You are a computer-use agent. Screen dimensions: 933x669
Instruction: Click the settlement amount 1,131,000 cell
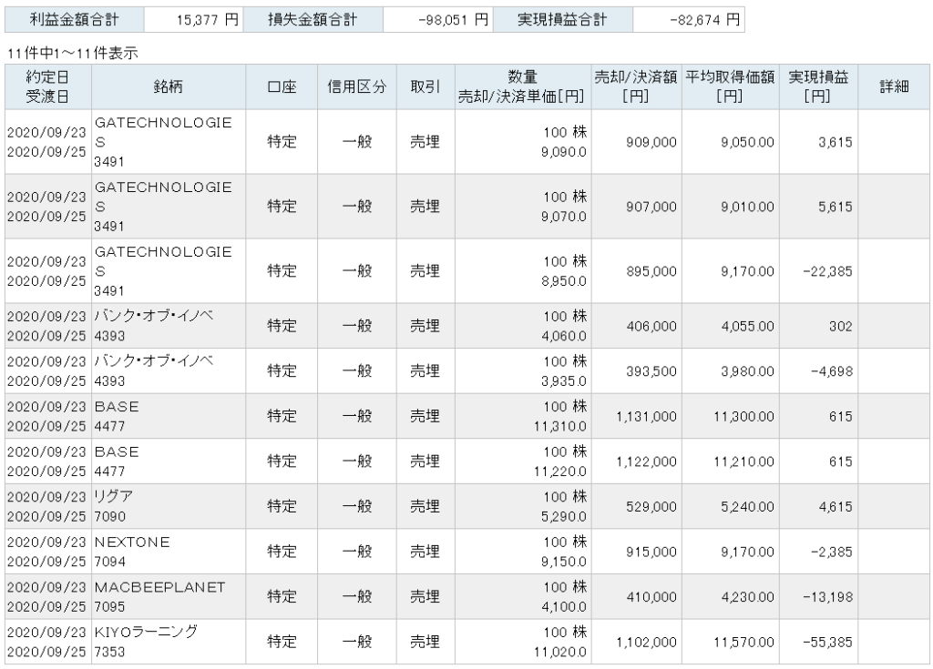pyautogui.click(x=636, y=416)
